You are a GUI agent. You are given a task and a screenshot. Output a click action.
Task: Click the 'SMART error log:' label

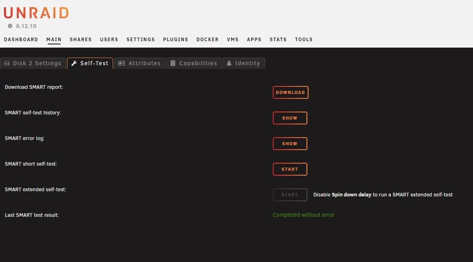(x=25, y=138)
